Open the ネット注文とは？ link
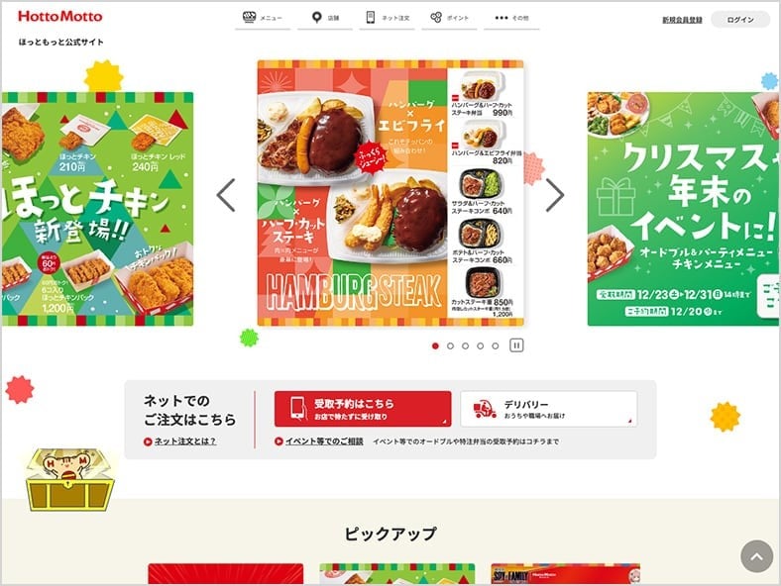Viewport: 781px width, 586px height. pyautogui.click(x=184, y=441)
